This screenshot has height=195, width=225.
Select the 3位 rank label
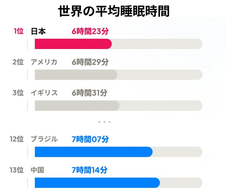coord(18,93)
